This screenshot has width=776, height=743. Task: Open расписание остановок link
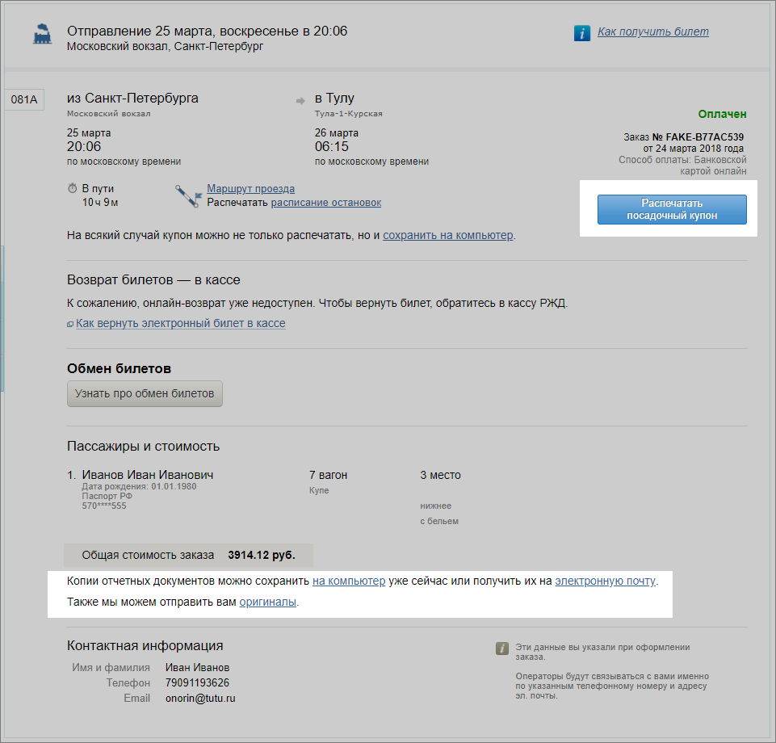click(x=326, y=203)
